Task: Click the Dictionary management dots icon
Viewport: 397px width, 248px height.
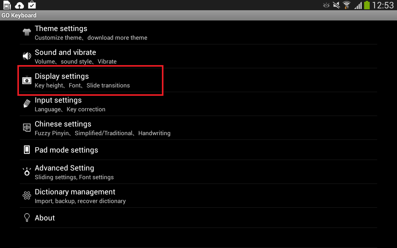Action: [x=27, y=195]
